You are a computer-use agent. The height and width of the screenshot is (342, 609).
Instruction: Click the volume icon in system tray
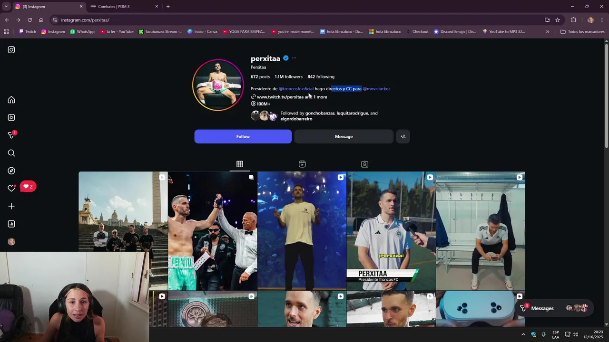(575, 334)
